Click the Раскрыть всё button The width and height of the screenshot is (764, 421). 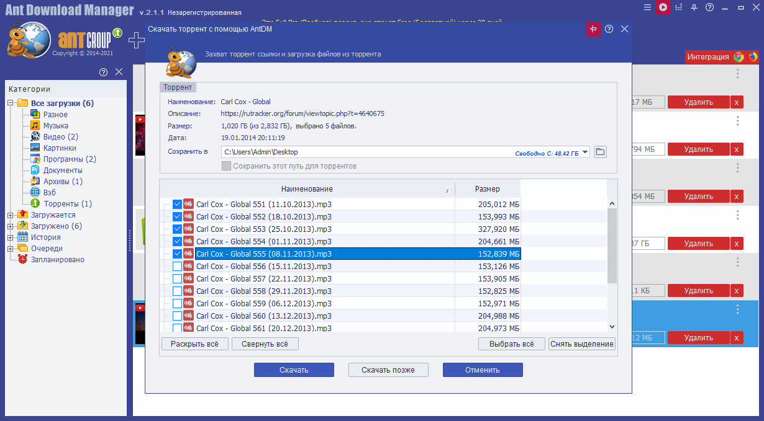coord(195,344)
